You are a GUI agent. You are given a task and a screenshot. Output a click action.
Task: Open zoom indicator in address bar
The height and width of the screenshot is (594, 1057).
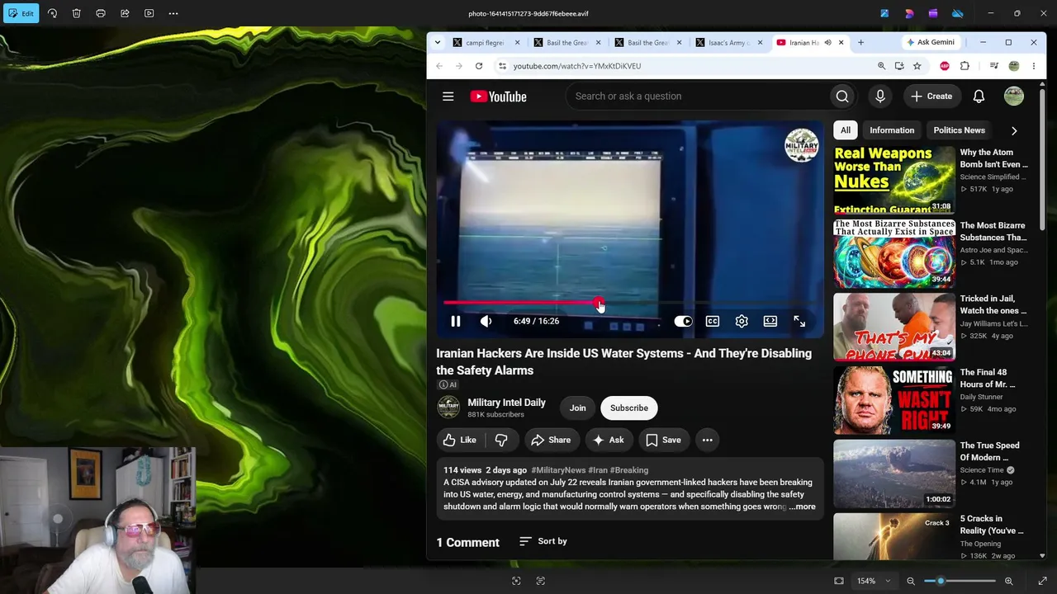pyautogui.click(x=881, y=66)
